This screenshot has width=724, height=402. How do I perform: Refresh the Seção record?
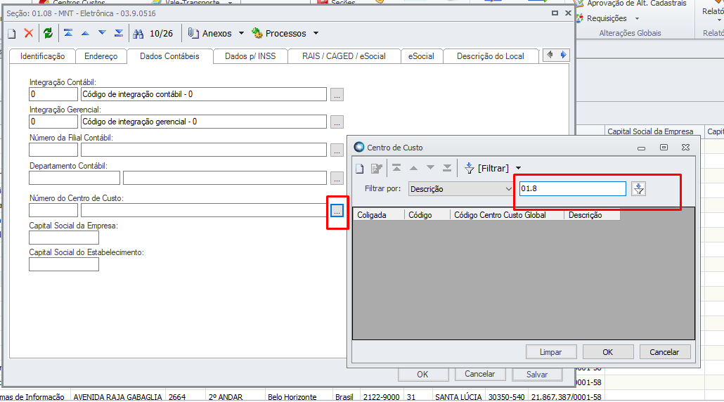tap(48, 33)
